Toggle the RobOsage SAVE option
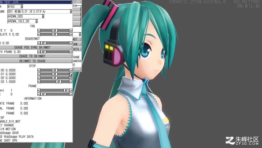Screen dimensions: 262x148 9,133
